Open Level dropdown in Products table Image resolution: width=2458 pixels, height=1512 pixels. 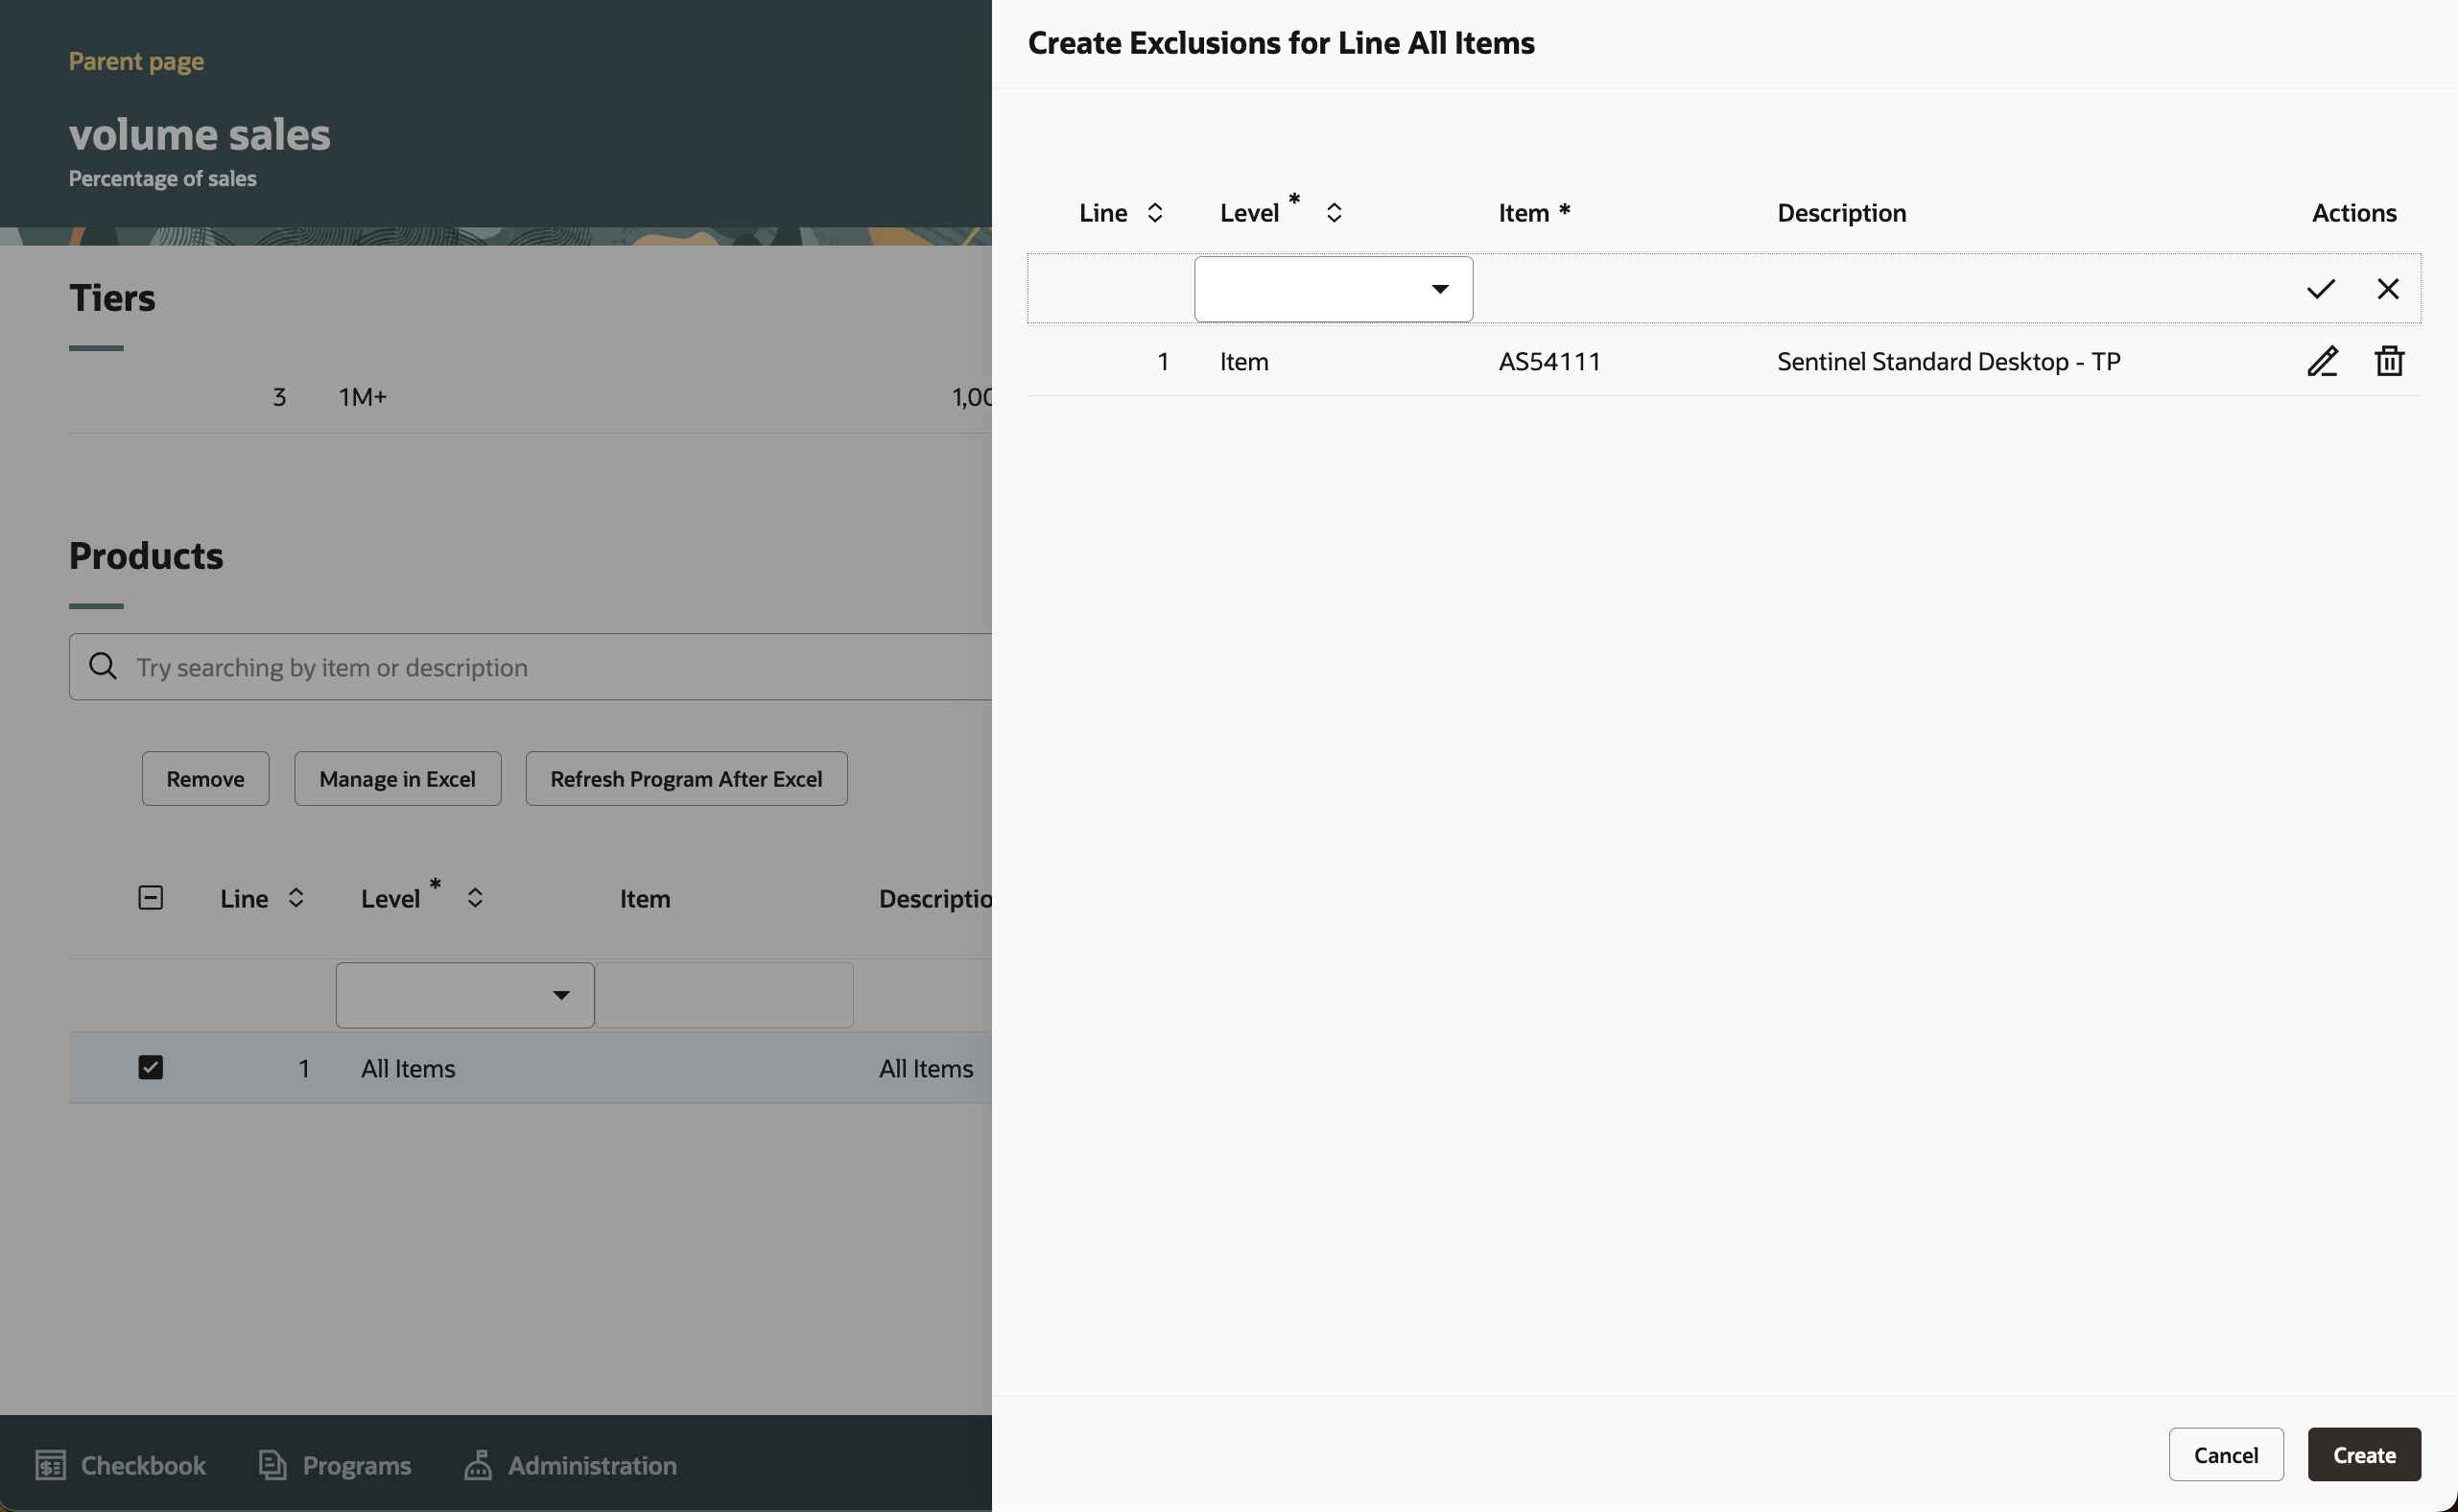coord(464,995)
